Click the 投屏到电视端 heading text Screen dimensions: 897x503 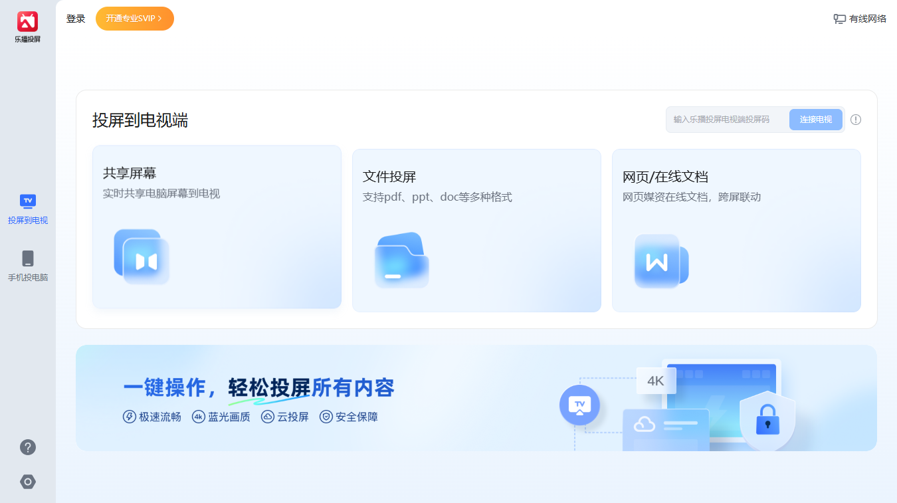point(140,120)
